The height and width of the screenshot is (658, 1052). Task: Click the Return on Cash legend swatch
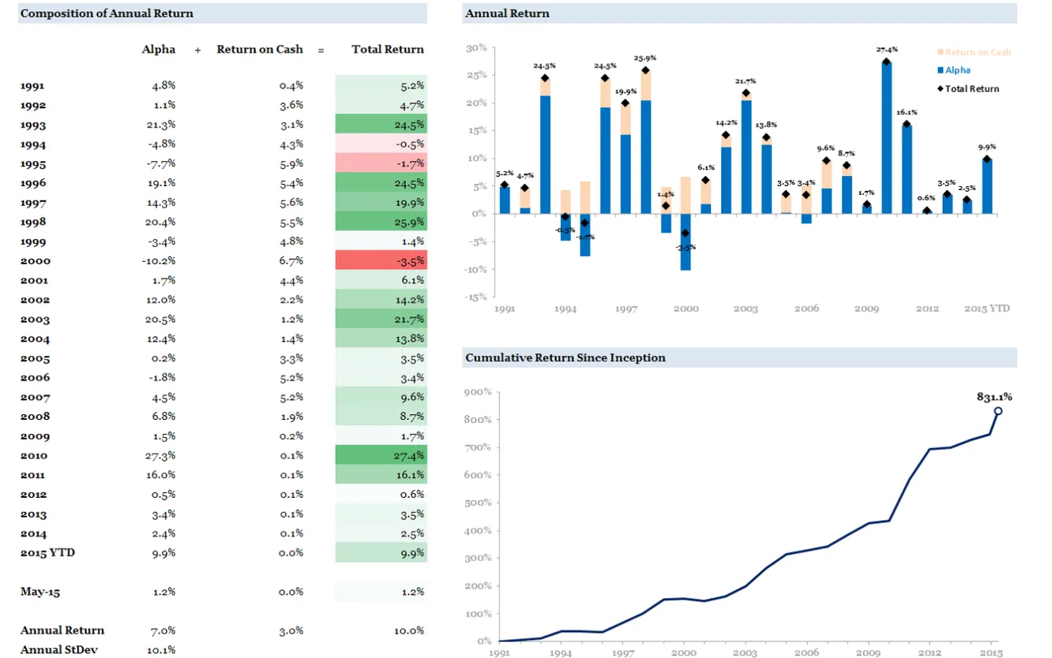click(940, 52)
